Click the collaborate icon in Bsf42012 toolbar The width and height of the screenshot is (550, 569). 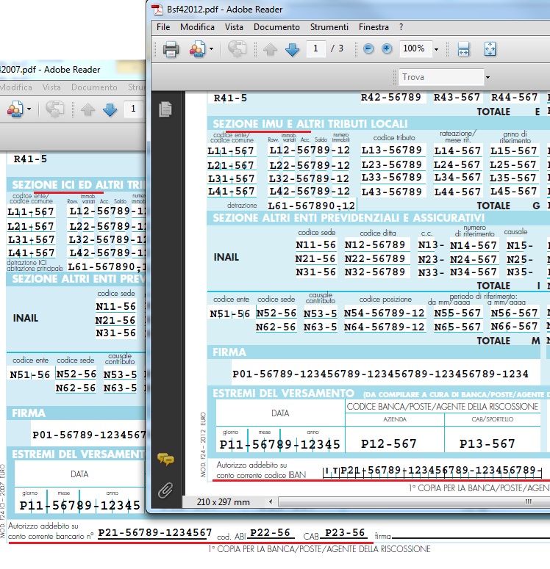click(x=197, y=49)
